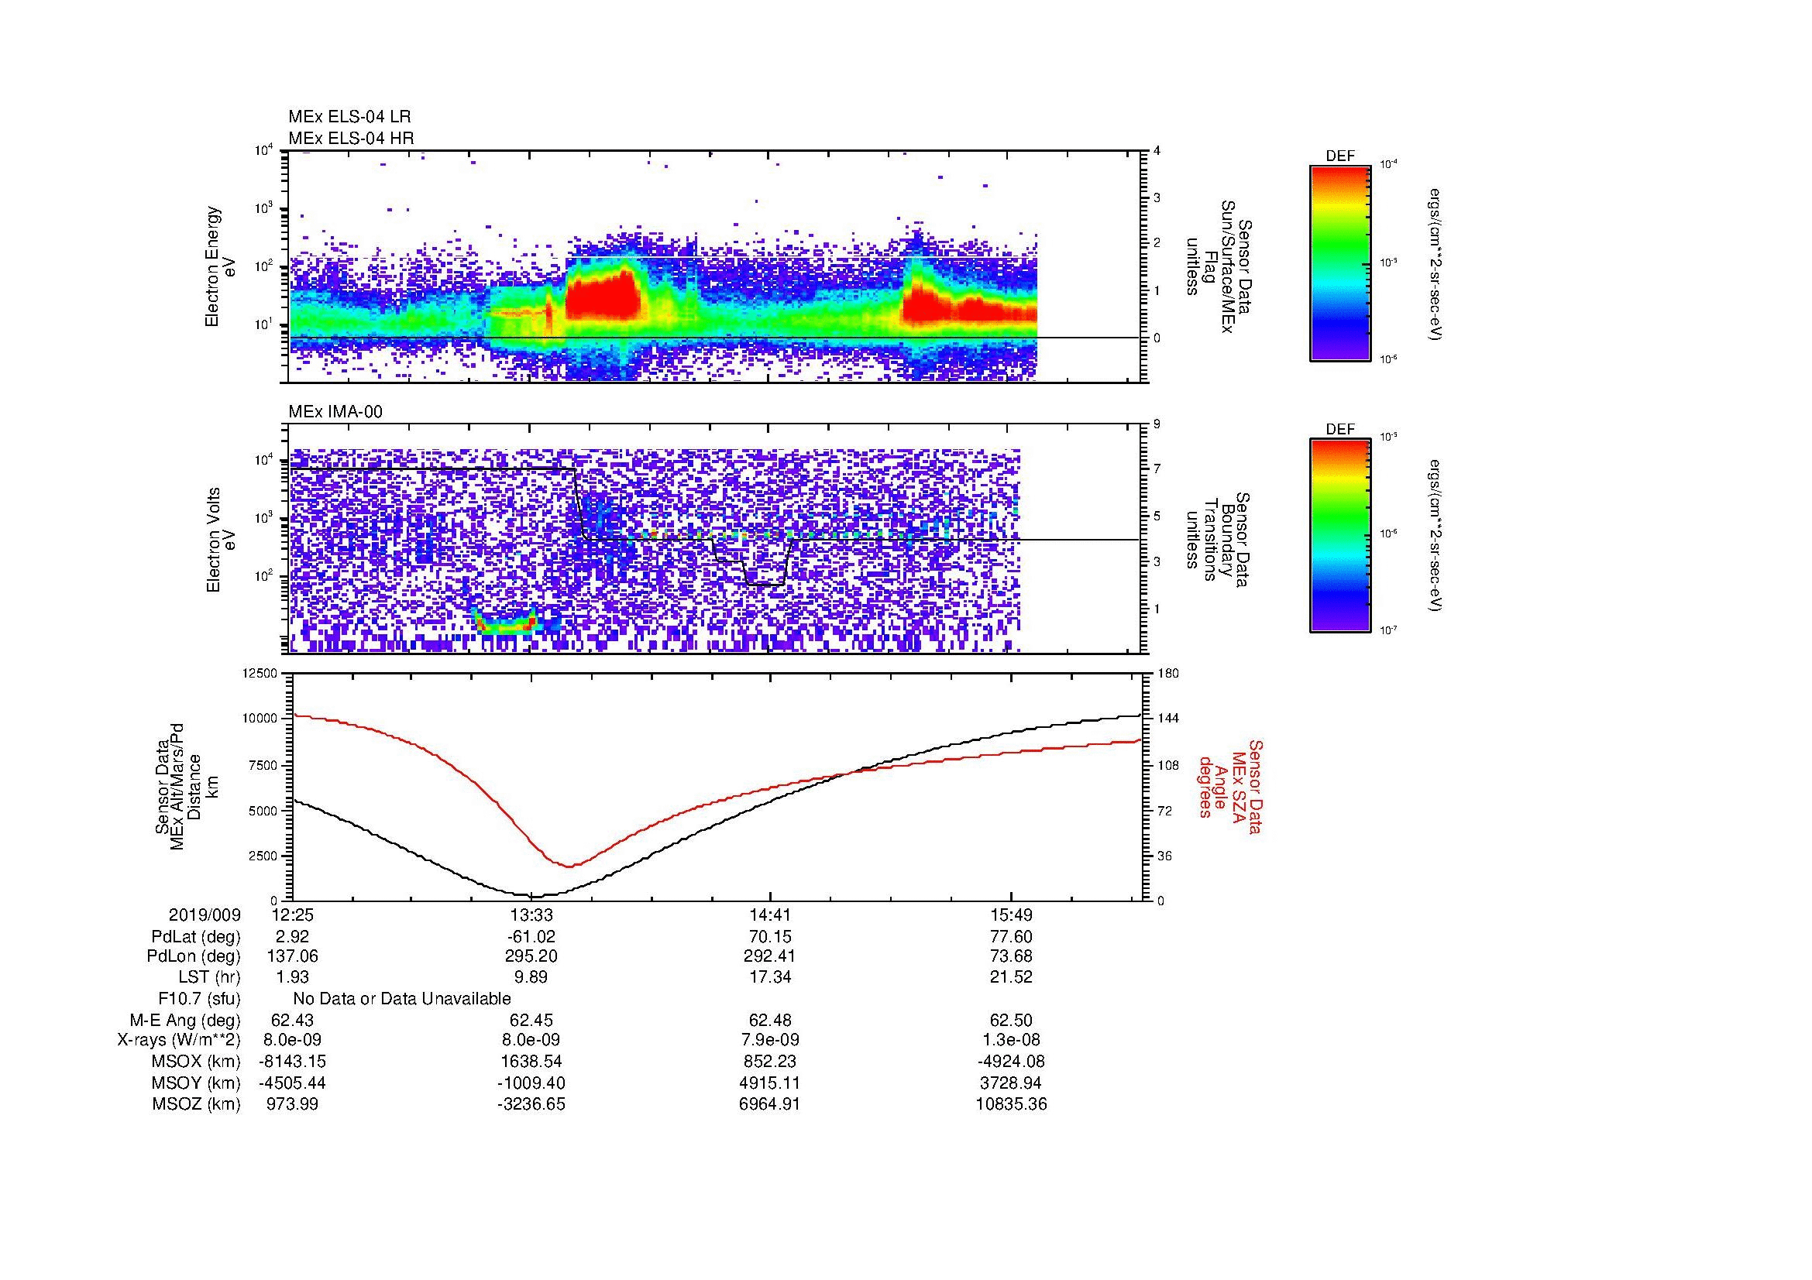Click PdLon value 73.68
The image size is (1812, 1280).
[1011, 956]
